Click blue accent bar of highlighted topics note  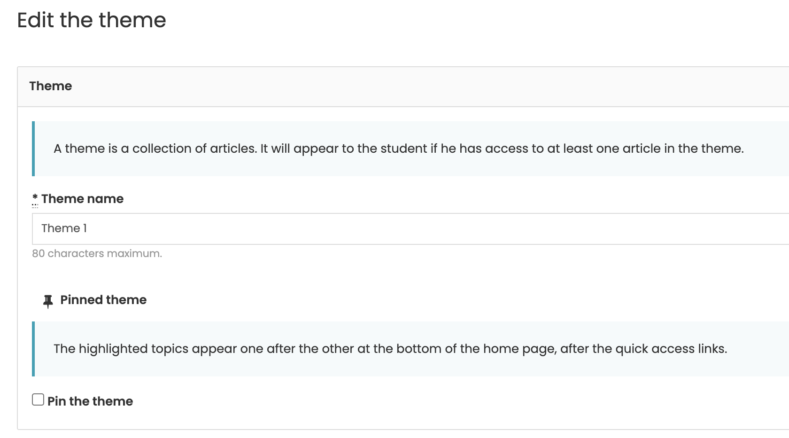tap(33, 349)
